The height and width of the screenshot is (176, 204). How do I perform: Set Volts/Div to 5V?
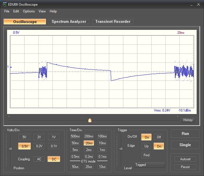[x=24, y=137]
